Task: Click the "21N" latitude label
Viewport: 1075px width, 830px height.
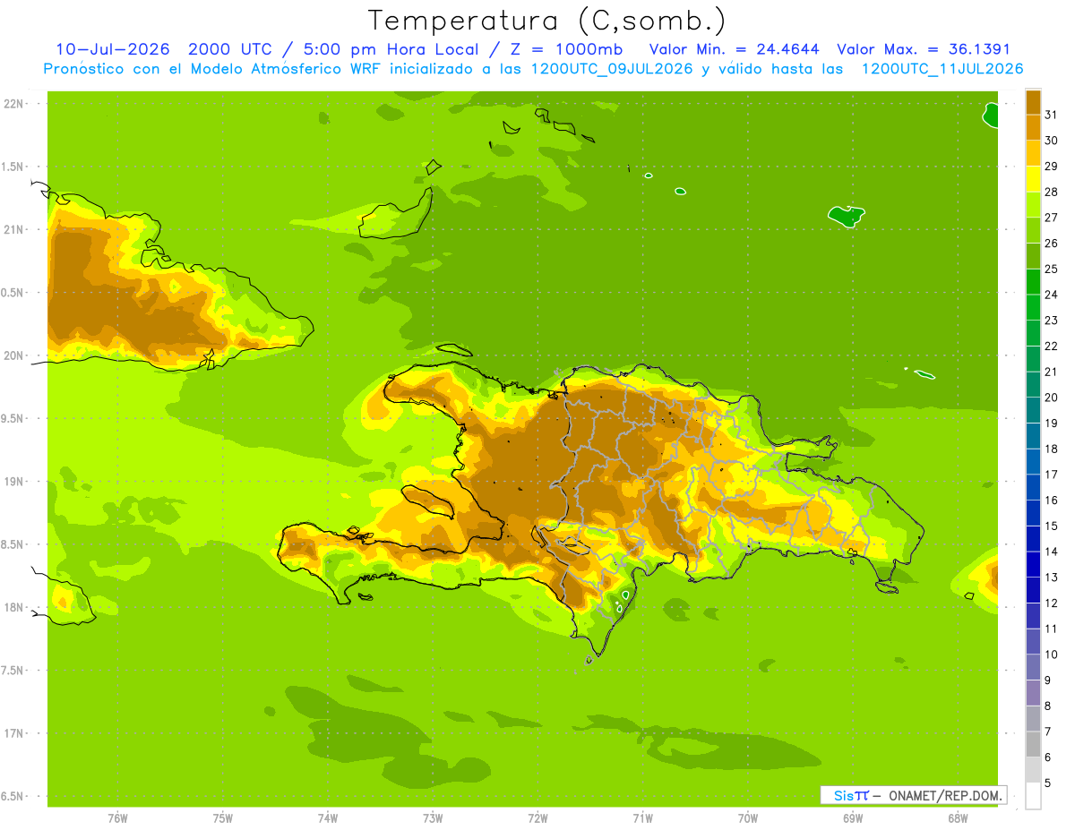Action: pos(15,230)
